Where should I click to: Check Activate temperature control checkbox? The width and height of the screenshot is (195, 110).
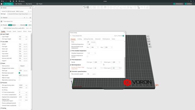coord(87,56)
